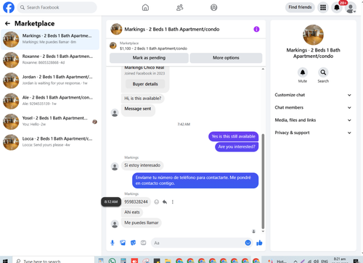Open the Roxanne conversation
Screen dimensions: 363x263
pos(50,59)
